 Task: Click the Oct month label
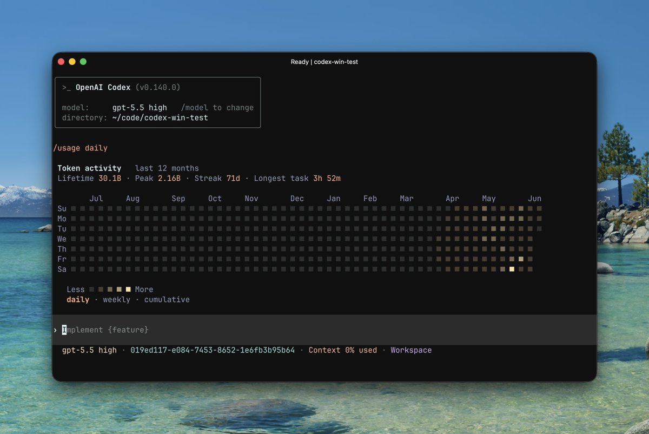coord(215,199)
